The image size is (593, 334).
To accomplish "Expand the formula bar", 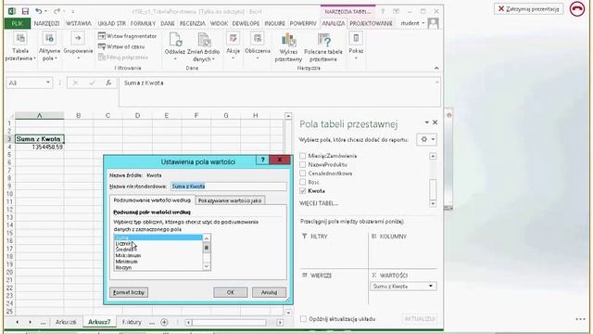I will point(436,82).
